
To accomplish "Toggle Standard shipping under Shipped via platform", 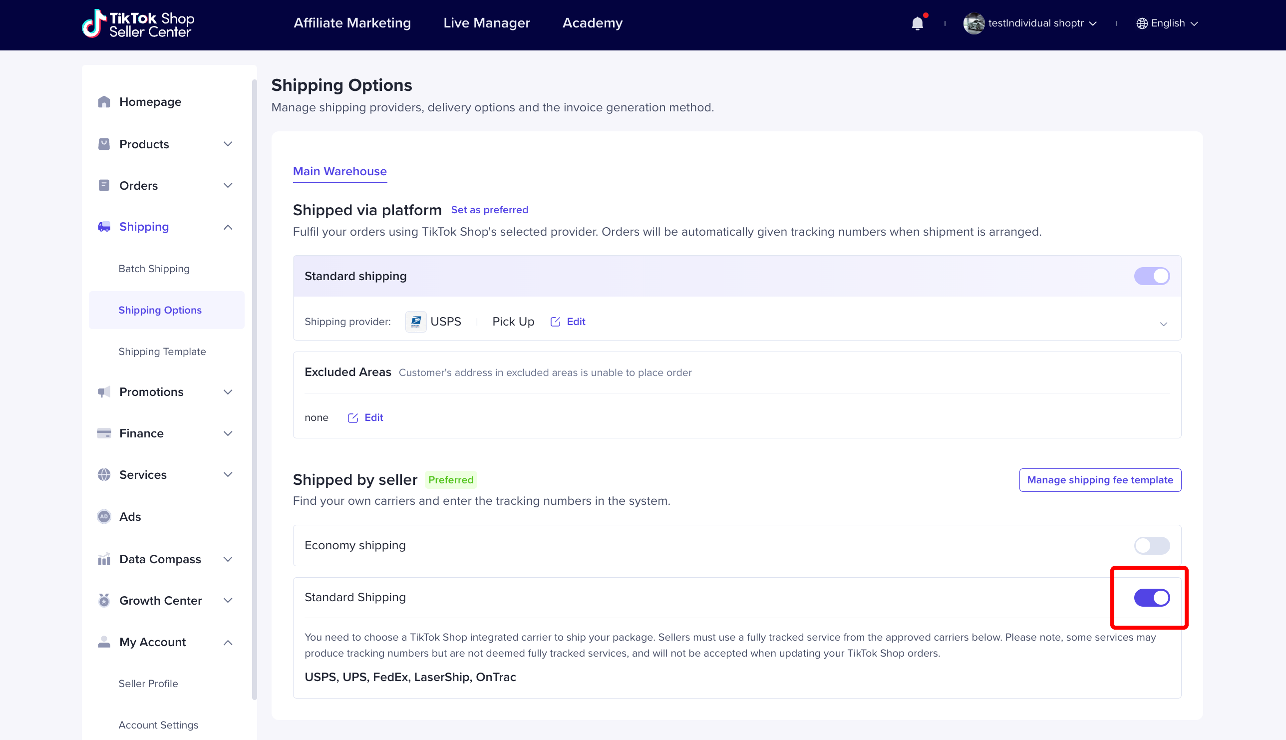I will pyautogui.click(x=1153, y=276).
